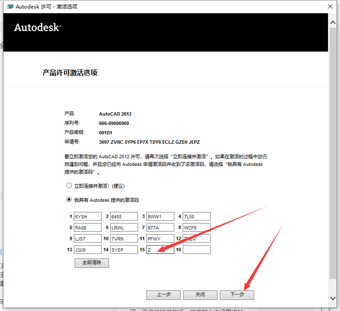Click the 关闭 close button
Image resolution: width=340 pixels, height=311 pixels.
[x=200, y=295]
